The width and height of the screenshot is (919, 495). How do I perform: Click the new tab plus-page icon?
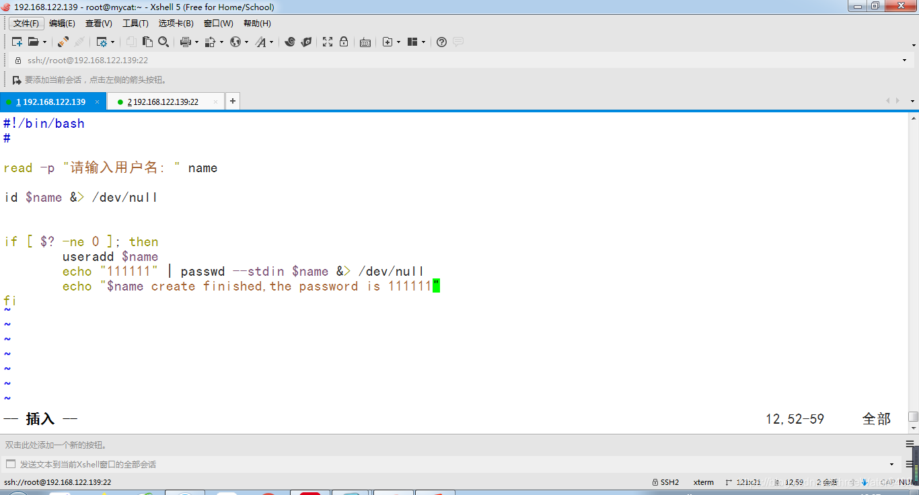pyautogui.click(x=388, y=42)
